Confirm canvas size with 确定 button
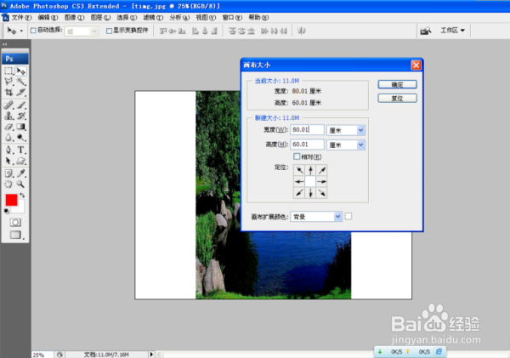The image size is (510, 358). pos(397,85)
